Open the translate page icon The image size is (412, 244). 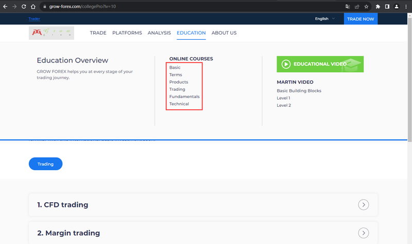348,7
